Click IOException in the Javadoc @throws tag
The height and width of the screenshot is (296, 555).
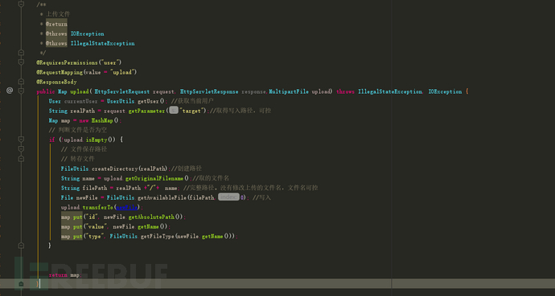coord(88,34)
